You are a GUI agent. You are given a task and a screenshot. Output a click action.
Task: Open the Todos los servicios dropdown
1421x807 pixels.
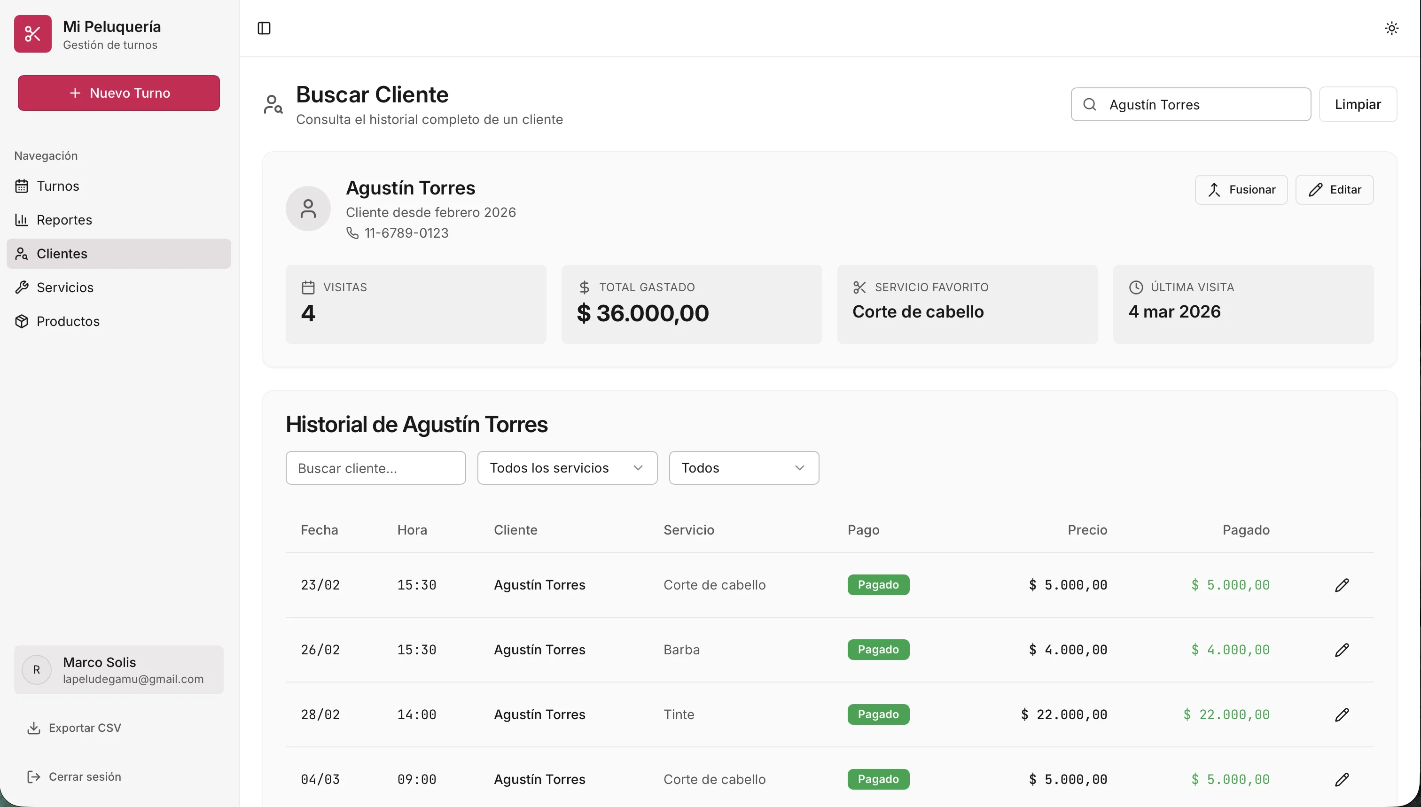[567, 467]
